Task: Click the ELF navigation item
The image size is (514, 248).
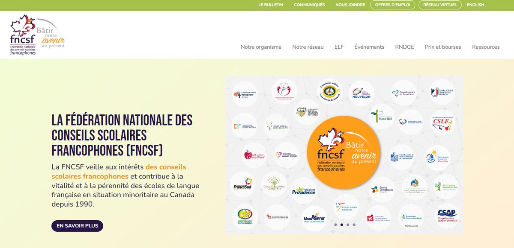Action: [339, 47]
